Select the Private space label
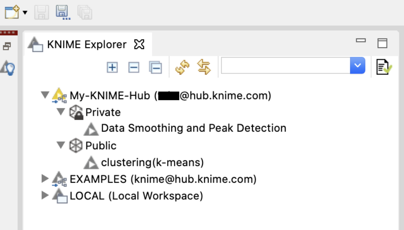This screenshot has width=404, height=230. point(103,112)
